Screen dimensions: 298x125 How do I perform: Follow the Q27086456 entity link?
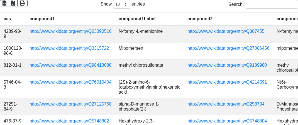228,48
